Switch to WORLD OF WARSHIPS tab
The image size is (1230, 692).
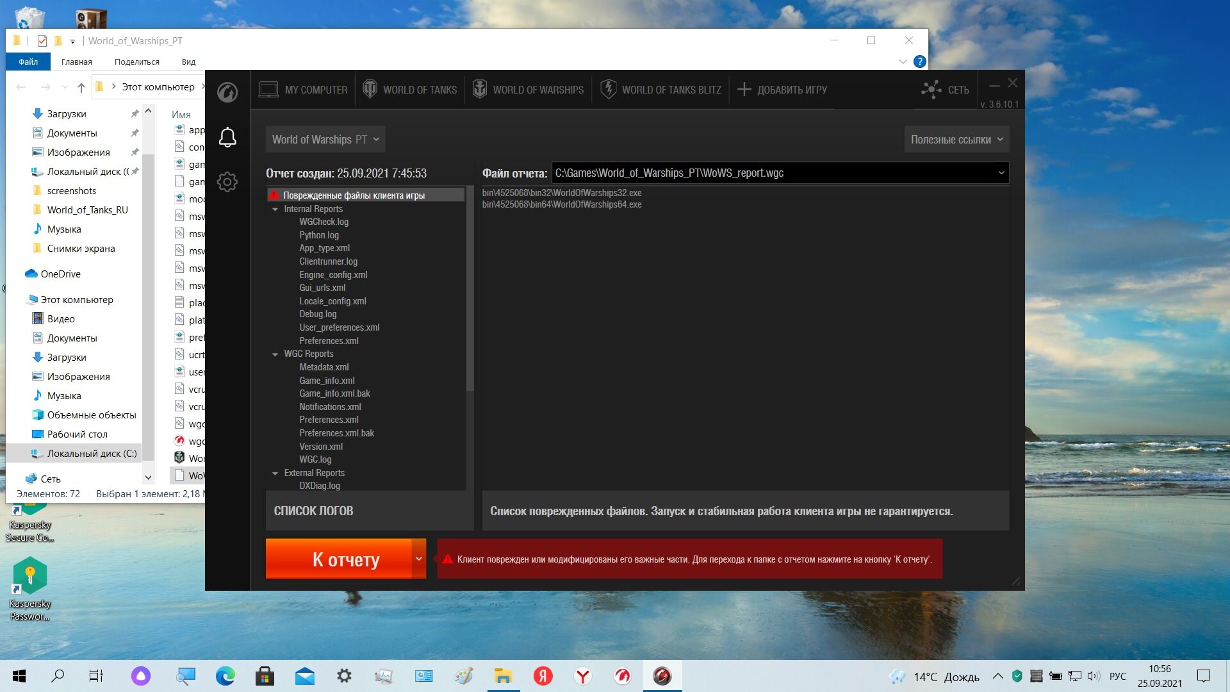click(529, 90)
